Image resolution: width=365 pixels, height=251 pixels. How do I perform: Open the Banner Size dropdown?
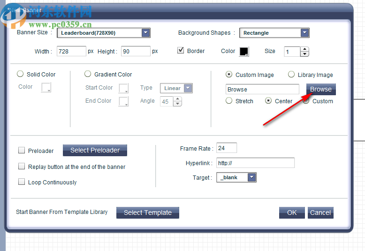pos(104,33)
